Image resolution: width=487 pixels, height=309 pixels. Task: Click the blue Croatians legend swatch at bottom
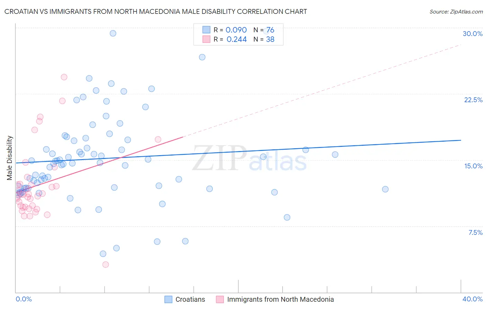point(168,299)
